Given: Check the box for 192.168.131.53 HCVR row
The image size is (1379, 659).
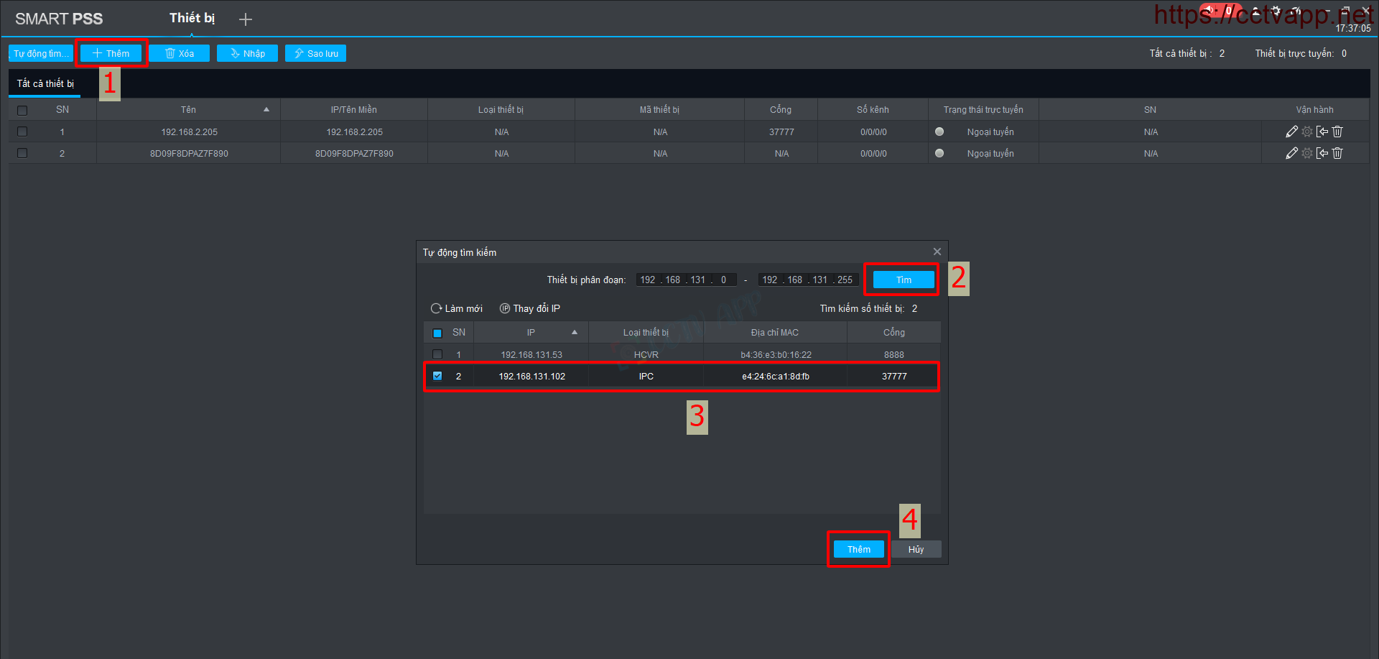Looking at the screenshot, I should click(437, 354).
